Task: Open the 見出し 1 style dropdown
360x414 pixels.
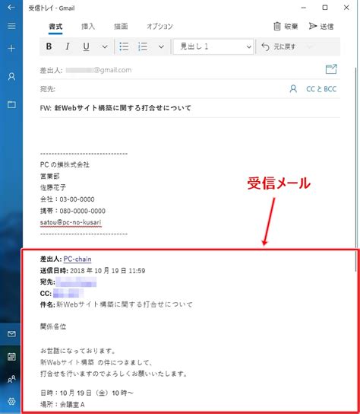Action: (x=213, y=46)
